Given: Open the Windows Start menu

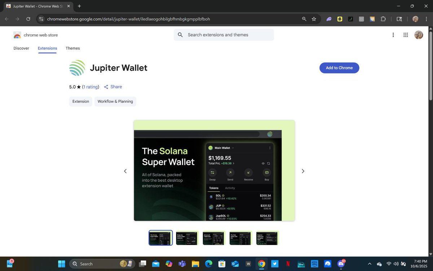Looking at the screenshot, I should (x=61, y=264).
